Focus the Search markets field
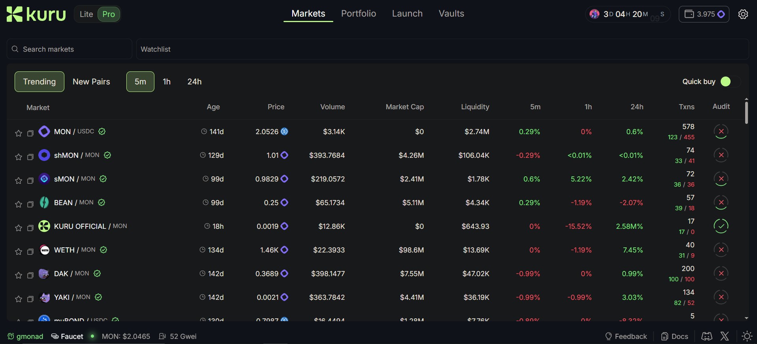This screenshot has height=344, width=757. click(x=70, y=49)
